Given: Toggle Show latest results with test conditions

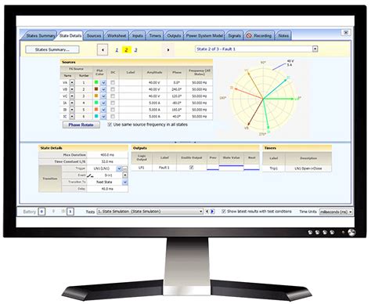Looking at the screenshot, I should 224,212.
